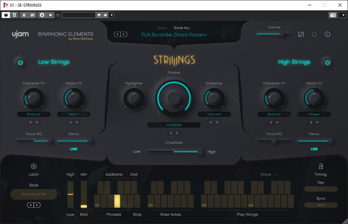Click the ujam logo
Image resolution: width=348 pixels, height=224 pixels.
pos(20,34)
